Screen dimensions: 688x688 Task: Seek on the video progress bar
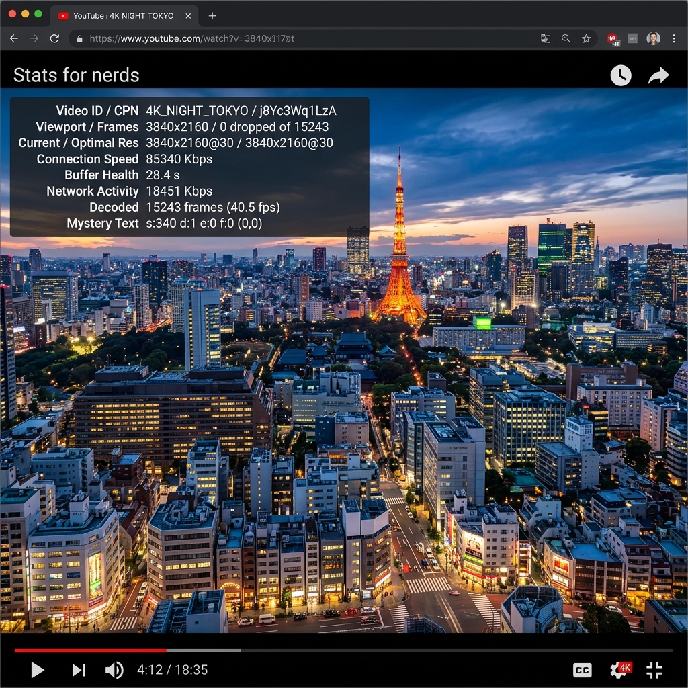point(343,650)
